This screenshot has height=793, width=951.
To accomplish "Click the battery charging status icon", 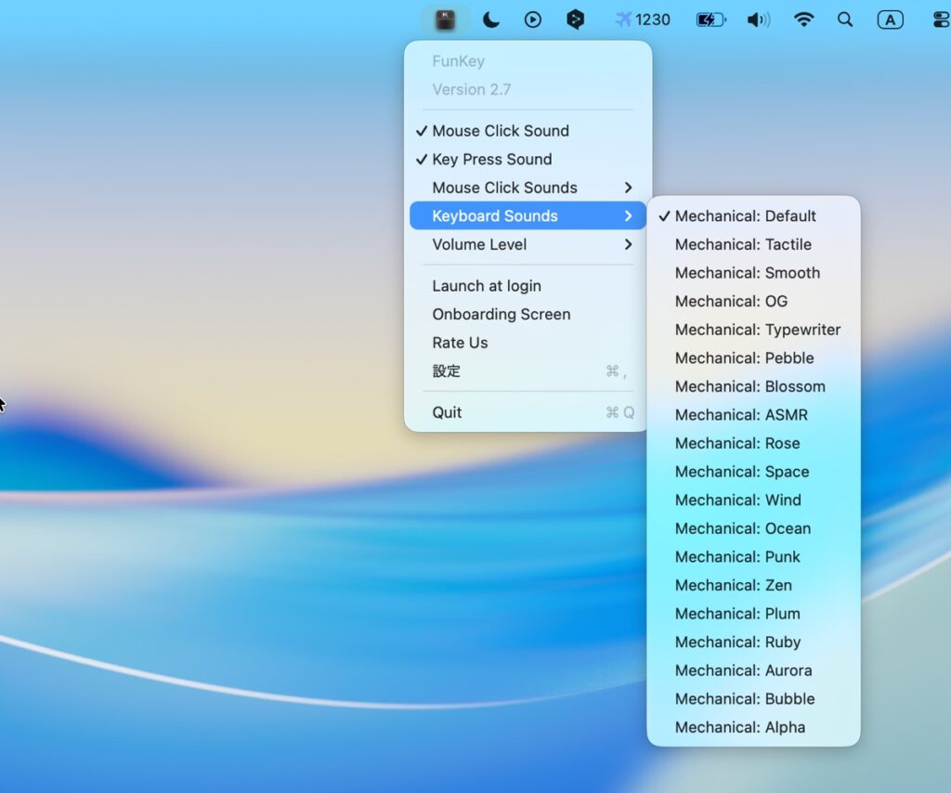I will pos(711,19).
